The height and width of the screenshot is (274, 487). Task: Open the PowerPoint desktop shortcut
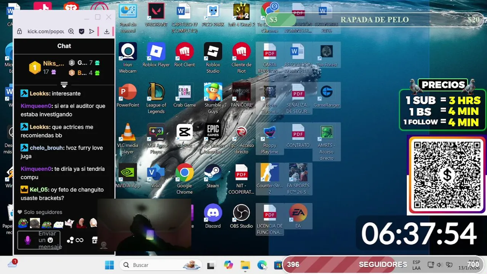point(128,96)
